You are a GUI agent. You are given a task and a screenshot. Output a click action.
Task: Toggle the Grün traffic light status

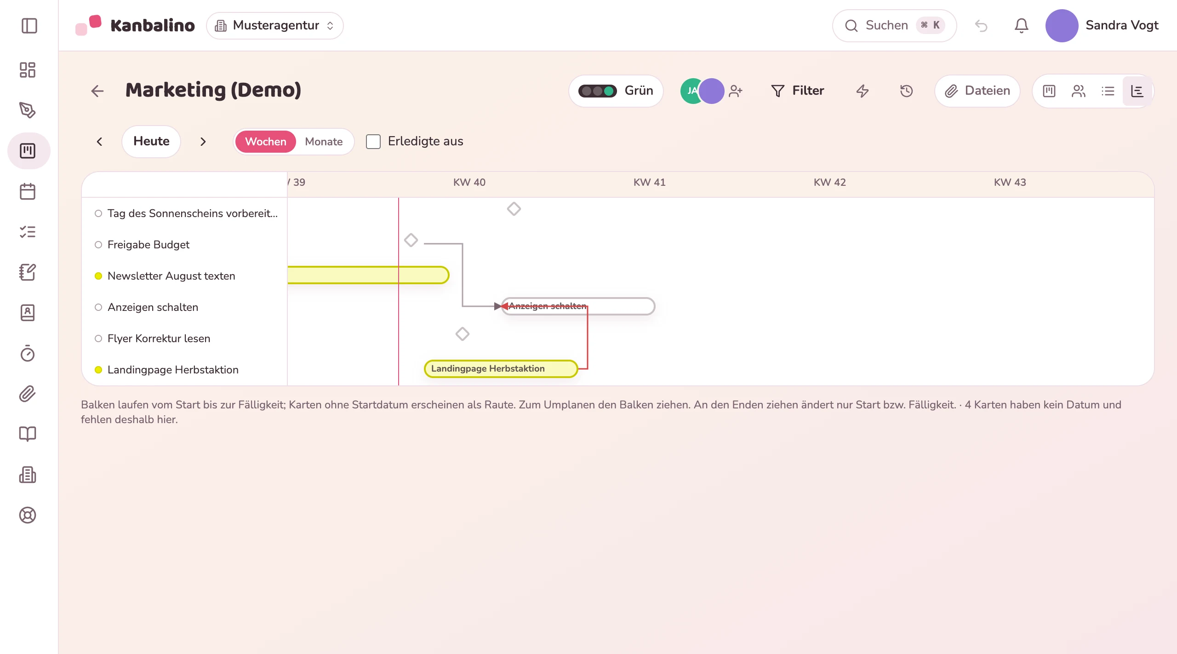616,91
